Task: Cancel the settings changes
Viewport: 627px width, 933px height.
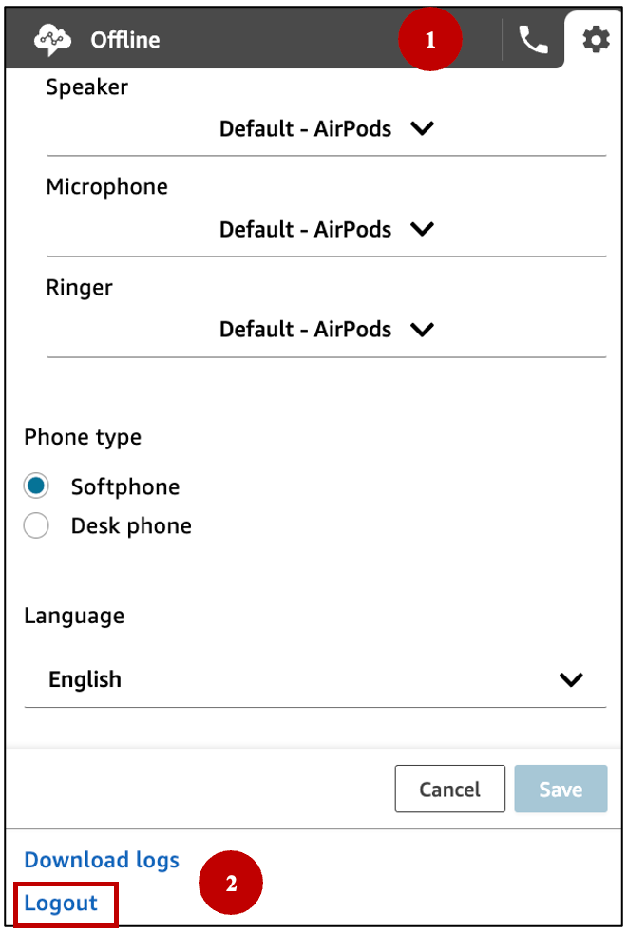Action: pos(449,789)
